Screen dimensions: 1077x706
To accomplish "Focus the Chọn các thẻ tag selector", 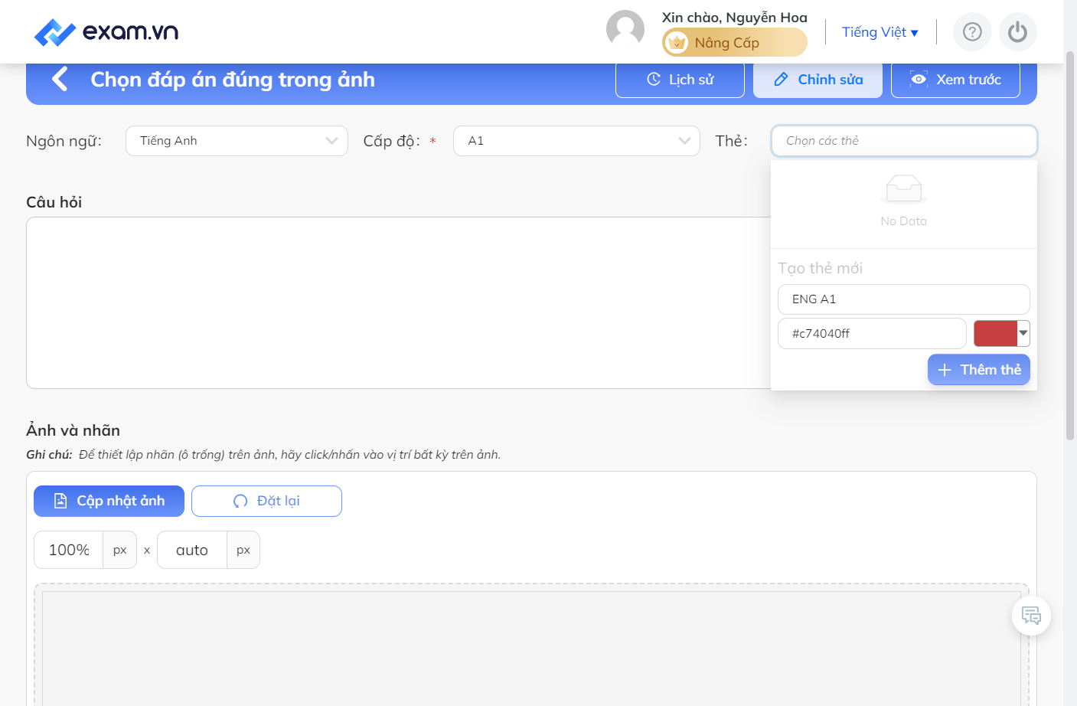I will 904,141.
